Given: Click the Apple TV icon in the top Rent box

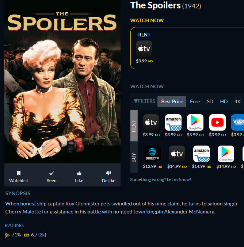Looking at the screenshot, I should point(144,49).
